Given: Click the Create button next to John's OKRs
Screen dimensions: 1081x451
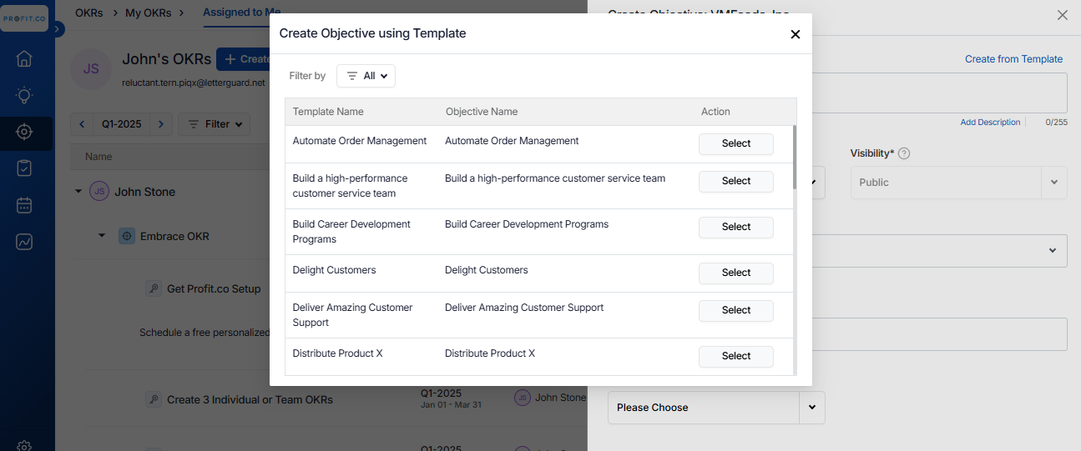Looking at the screenshot, I should (243, 59).
